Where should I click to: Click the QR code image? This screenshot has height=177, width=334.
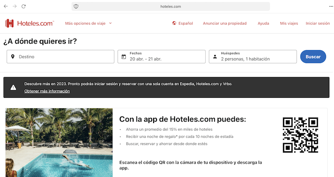(x=300, y=135)
